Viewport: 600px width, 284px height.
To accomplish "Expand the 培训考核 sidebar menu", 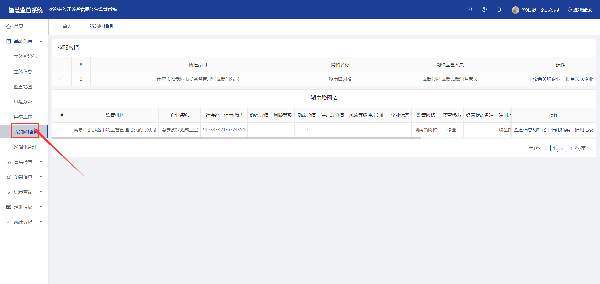I will coord(41,207).
